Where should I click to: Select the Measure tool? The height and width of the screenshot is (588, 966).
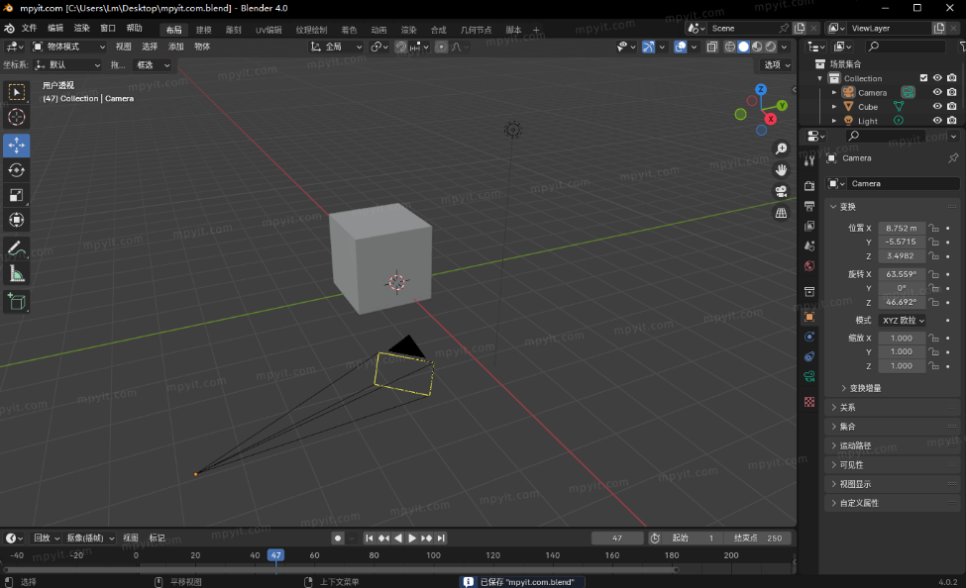[x=15, y=273]
